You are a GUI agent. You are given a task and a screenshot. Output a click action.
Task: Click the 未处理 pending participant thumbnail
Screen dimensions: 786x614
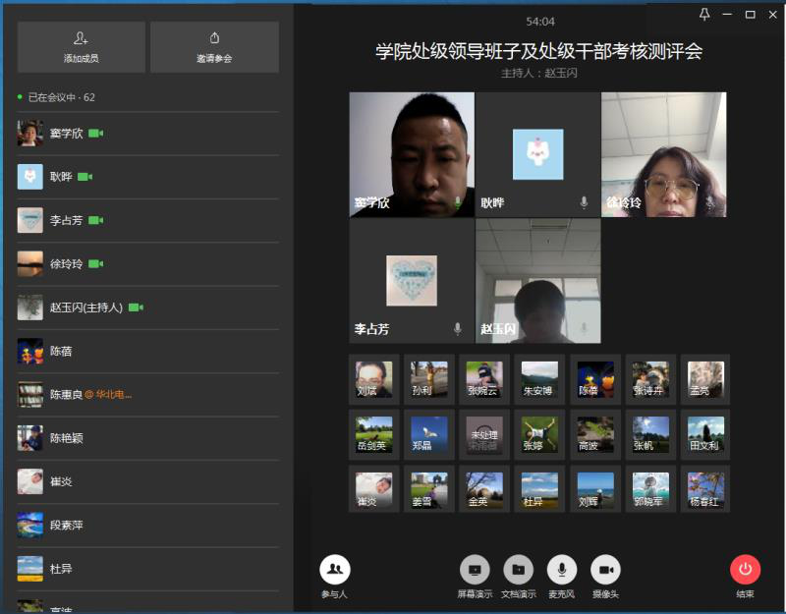point(484,434)
